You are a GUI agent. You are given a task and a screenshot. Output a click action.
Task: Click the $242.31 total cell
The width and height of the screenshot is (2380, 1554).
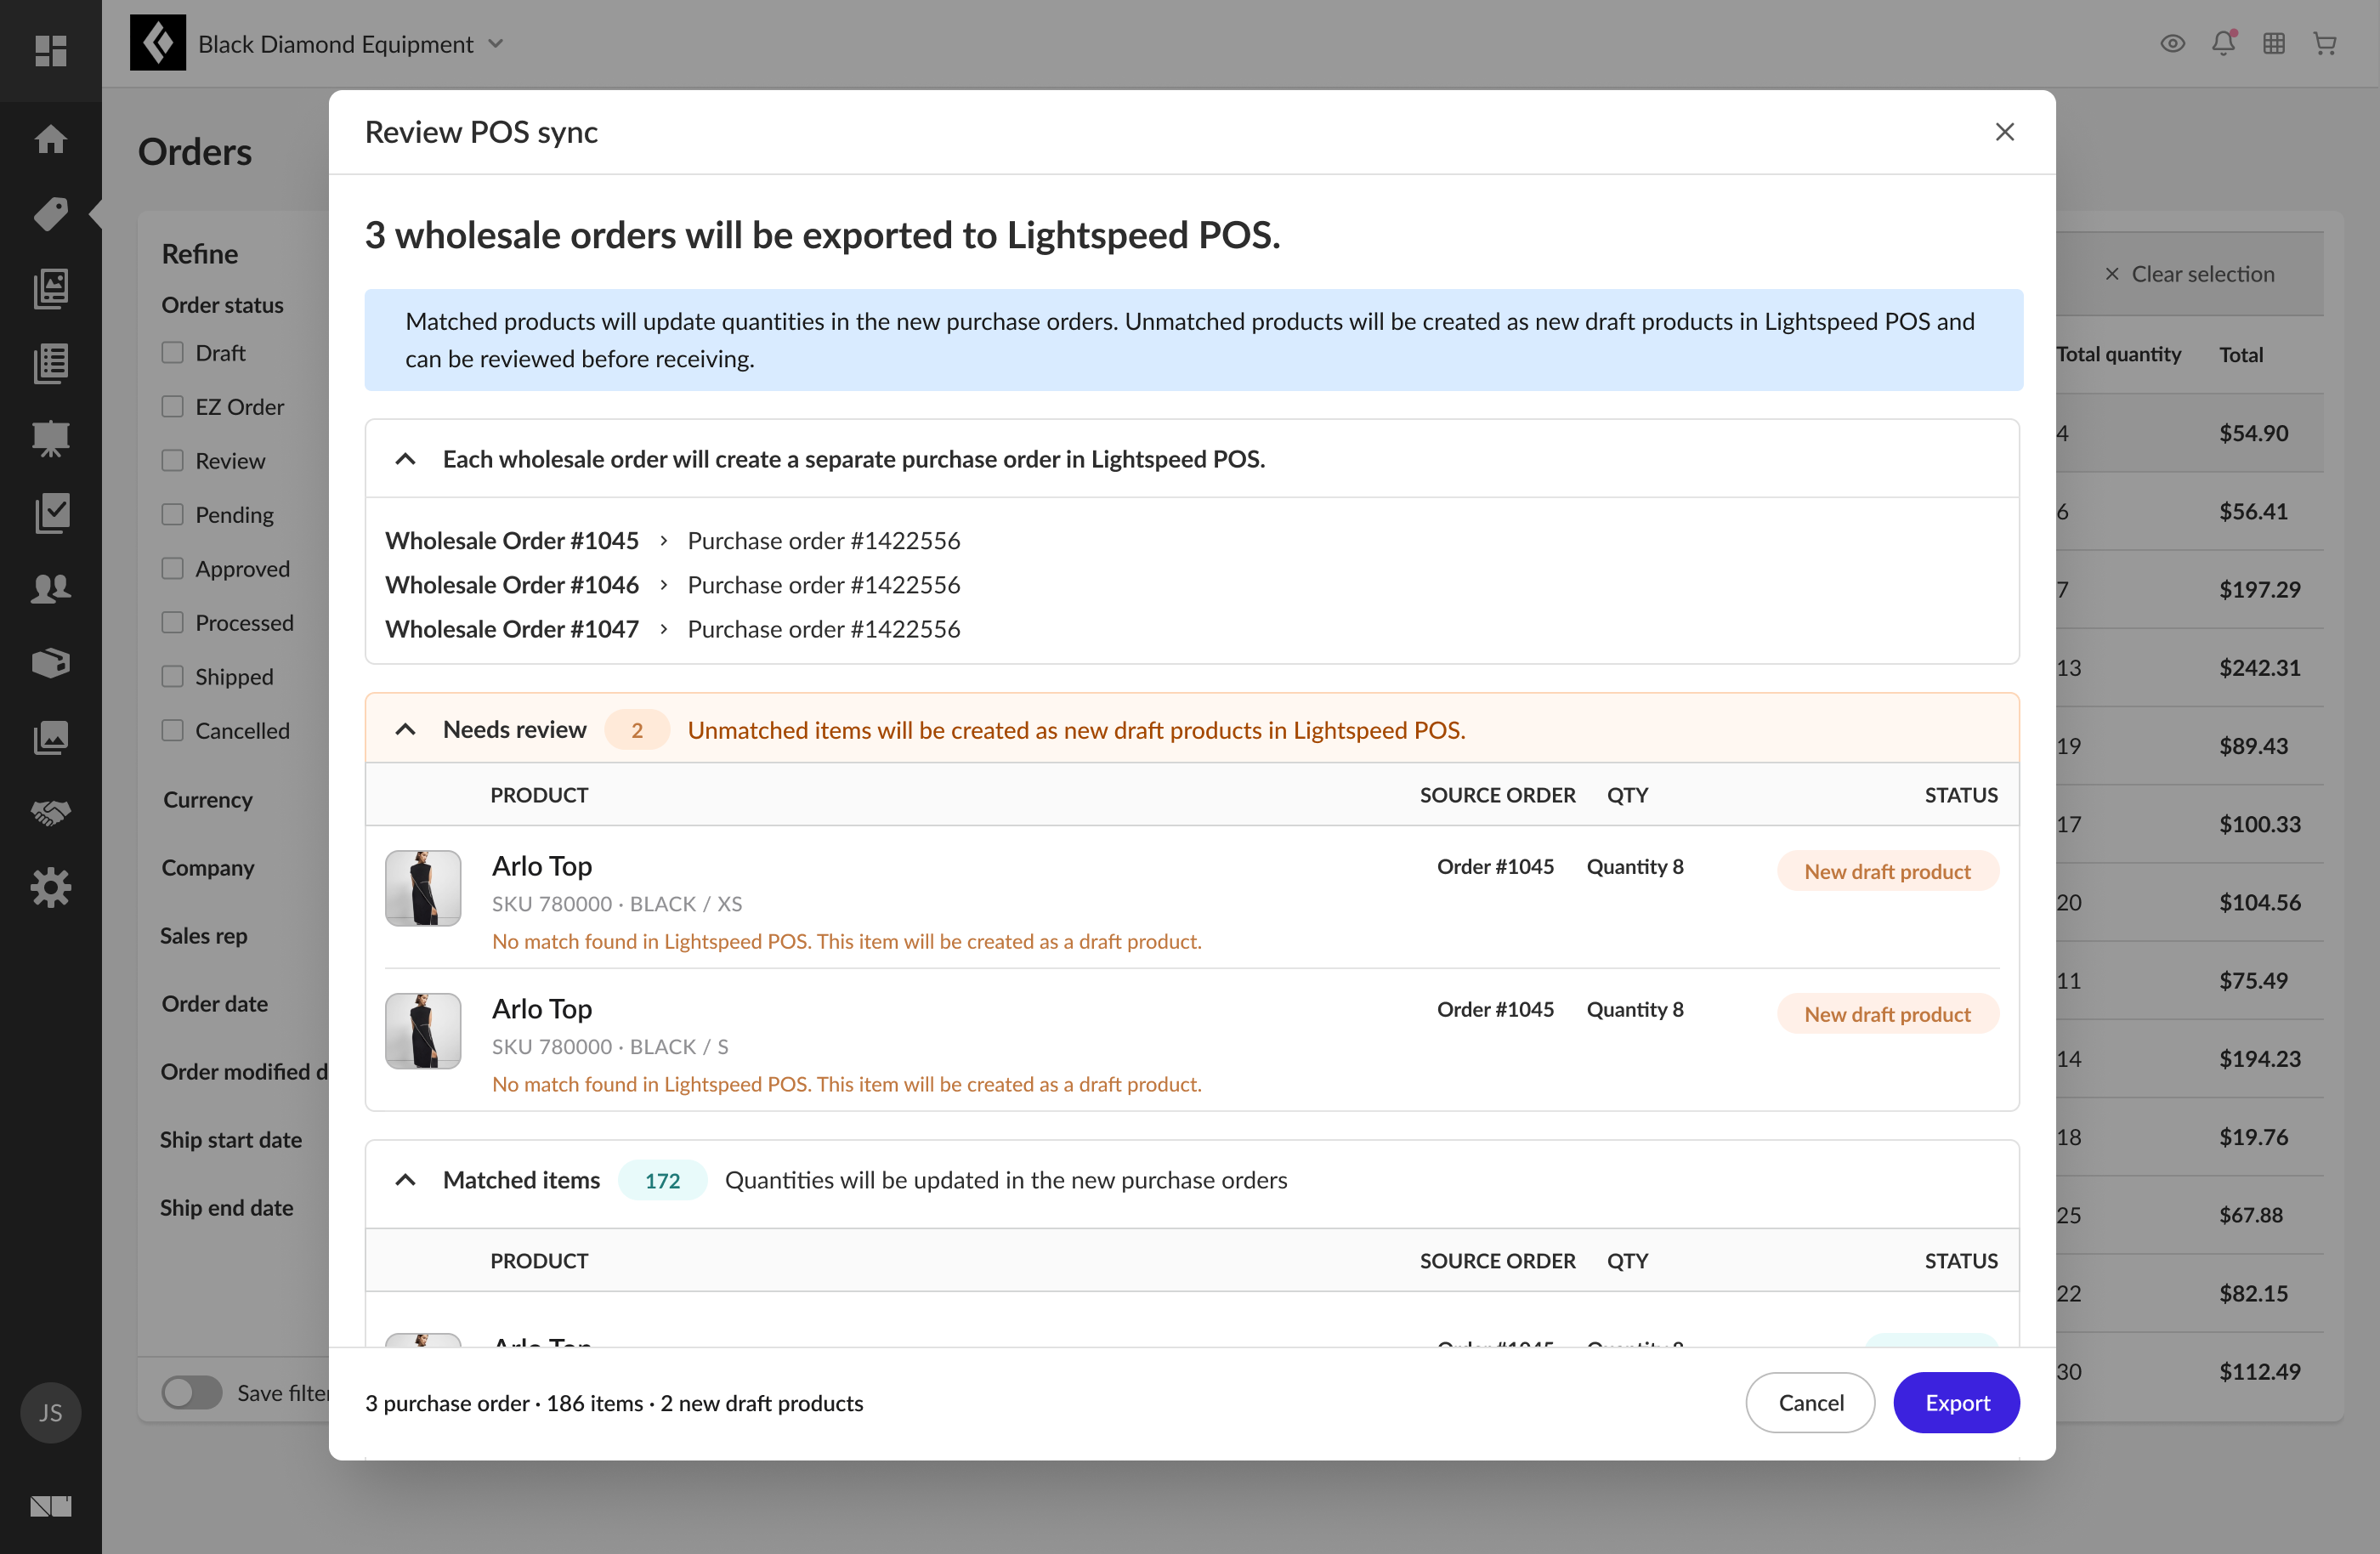tap(2259, 668)
